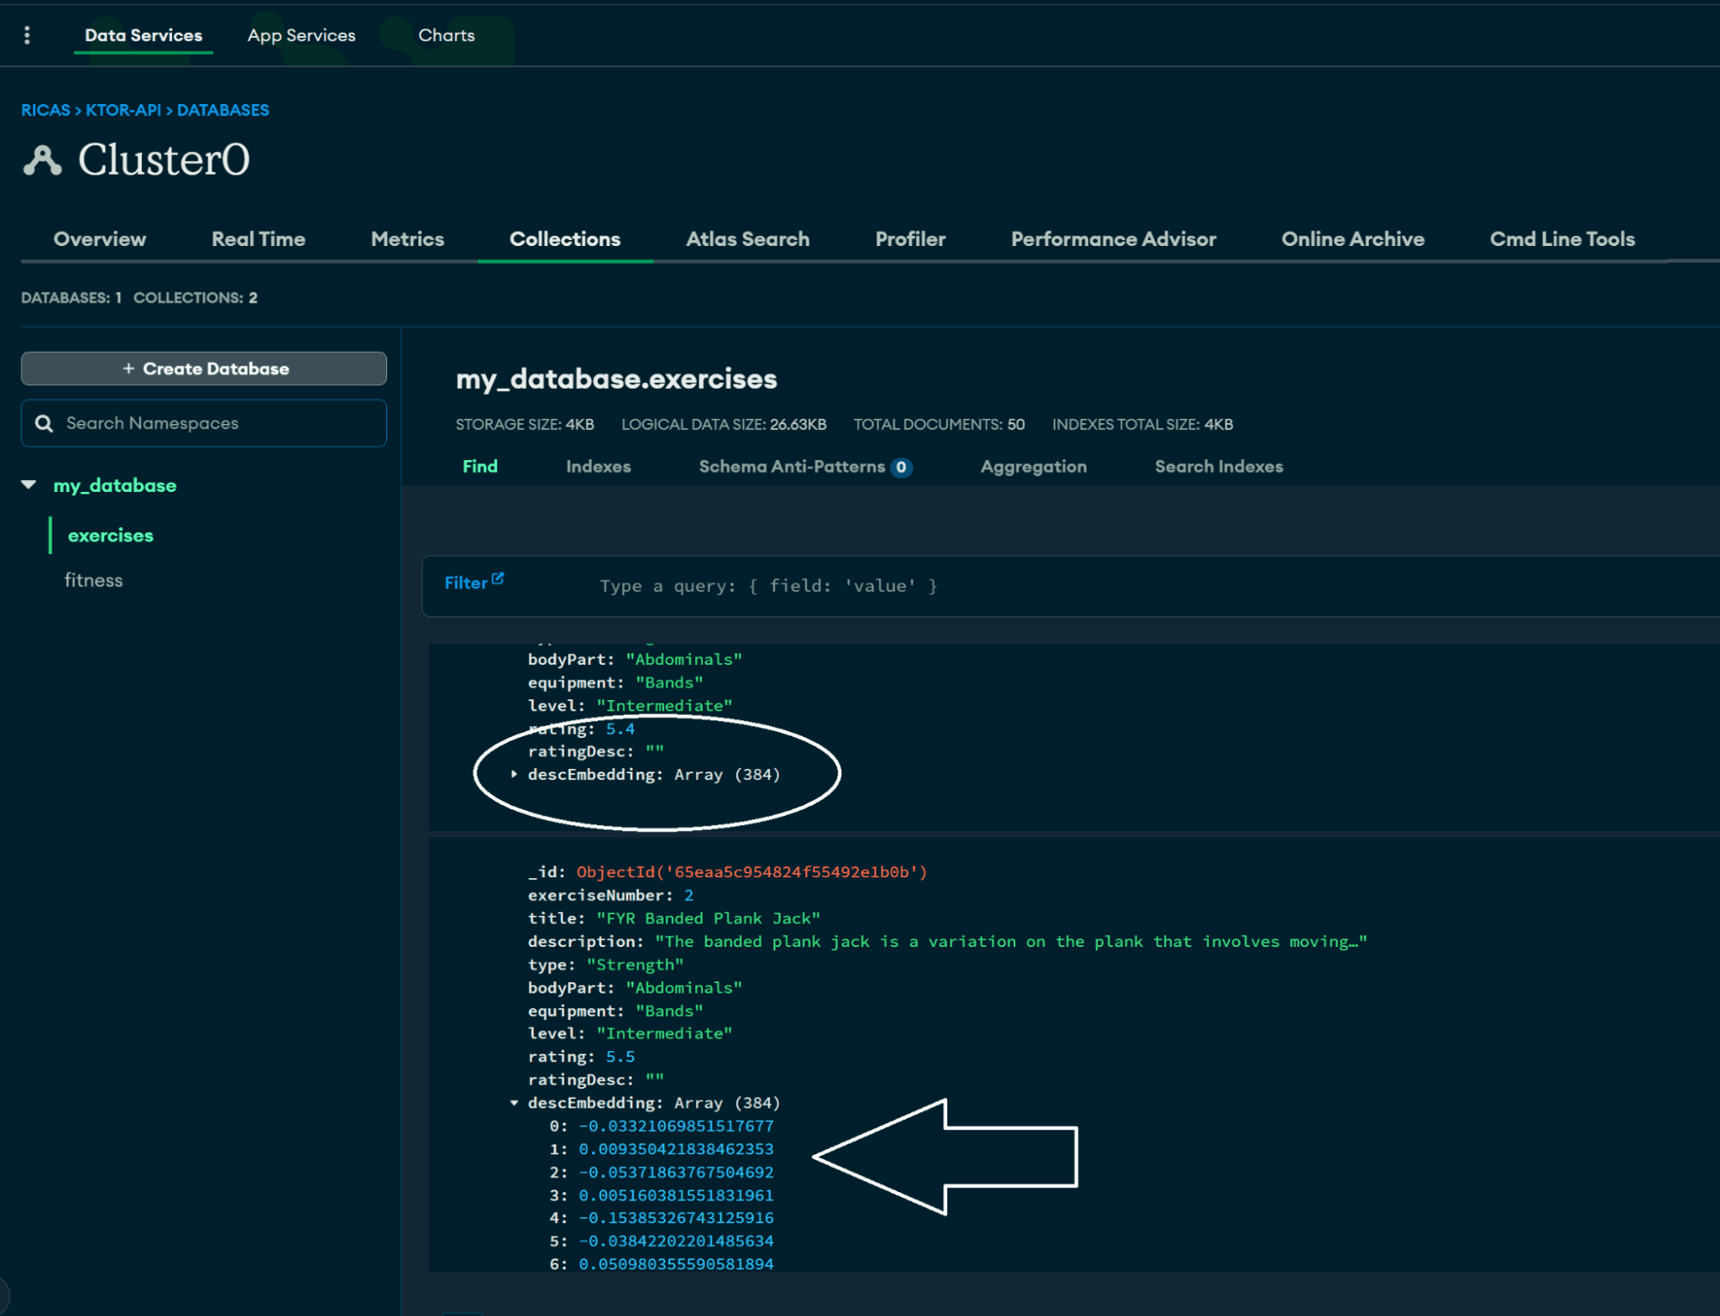Viewport: 1720px width, 1316px height.
Task: Open the three-dot vertical menu icon
Action: (28, 35)
